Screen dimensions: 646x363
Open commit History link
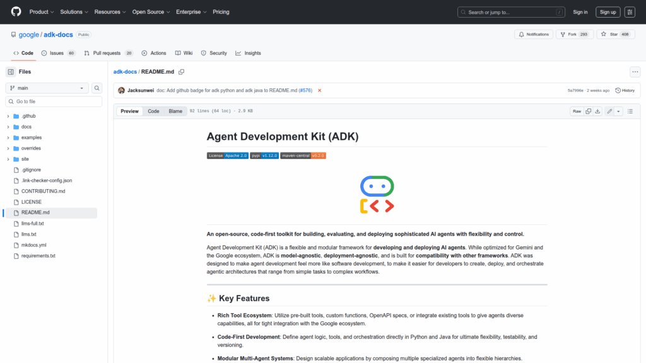pos(625,90)
